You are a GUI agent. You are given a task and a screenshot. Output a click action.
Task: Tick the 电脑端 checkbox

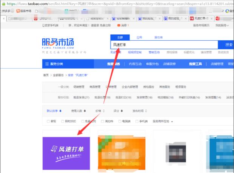click(120, 121)
